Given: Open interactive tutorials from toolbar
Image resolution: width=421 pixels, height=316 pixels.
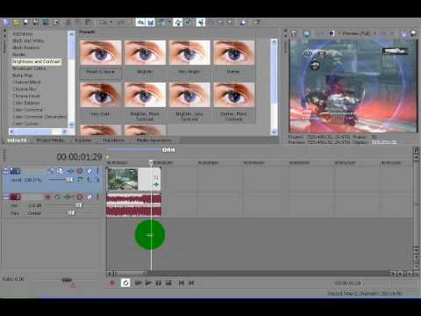Looking at the screenshot, I should click(x=243, y=23).
